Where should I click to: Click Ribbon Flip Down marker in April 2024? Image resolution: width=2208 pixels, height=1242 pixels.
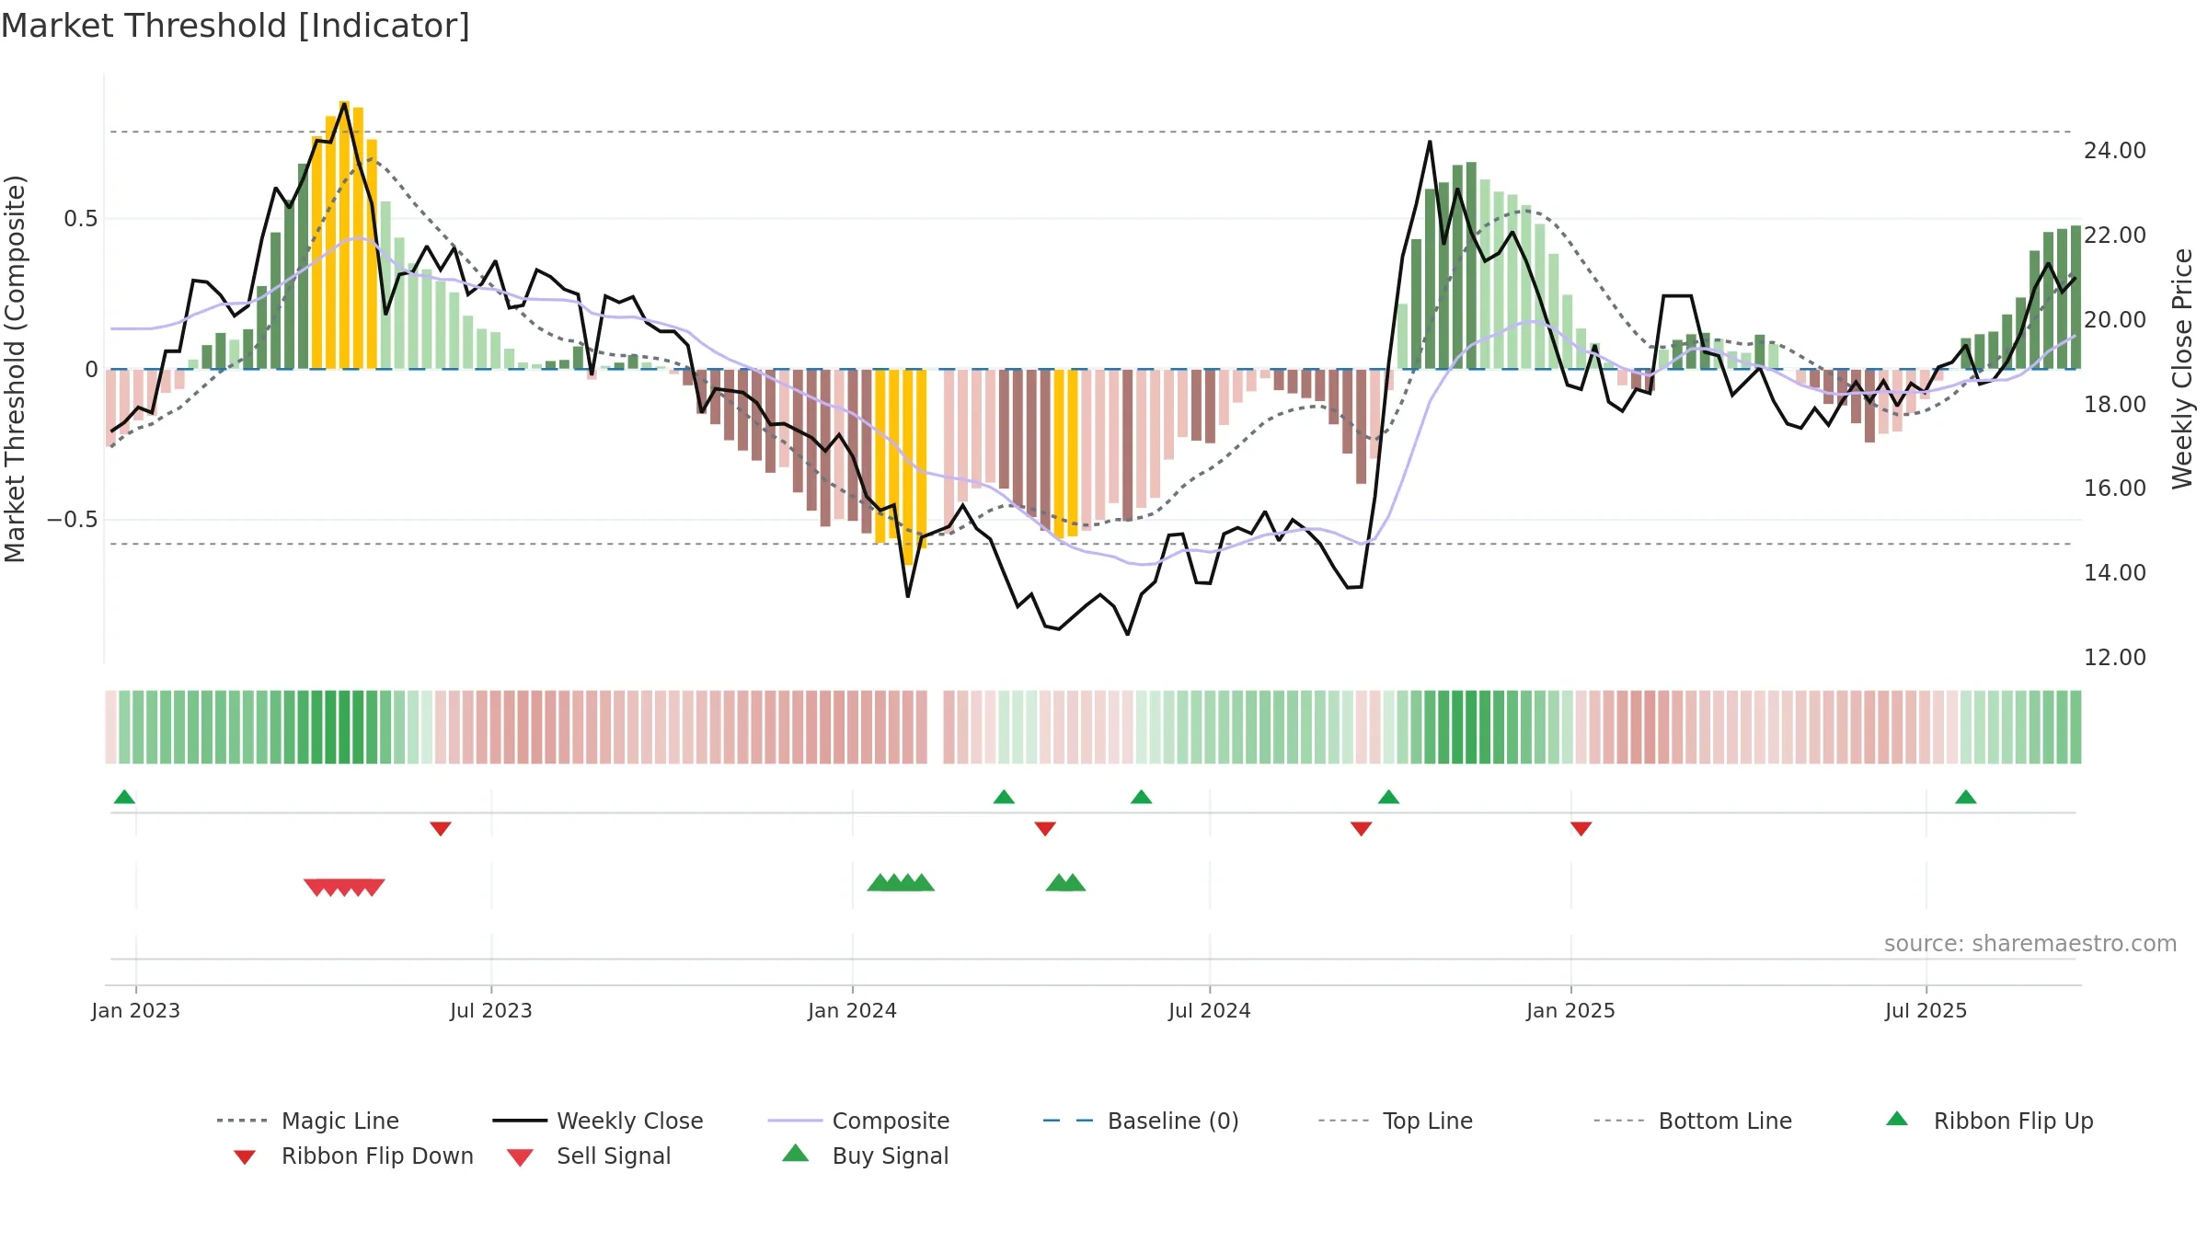tap(1045, 829)
